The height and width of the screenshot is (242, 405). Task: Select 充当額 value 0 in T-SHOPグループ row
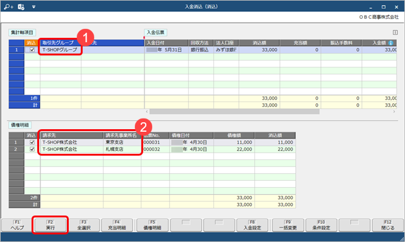coord(300,50)
